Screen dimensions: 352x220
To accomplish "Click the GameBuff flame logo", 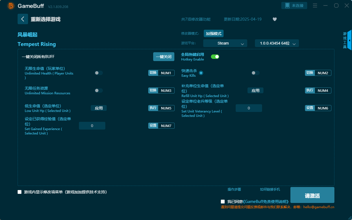I will 10,5.
